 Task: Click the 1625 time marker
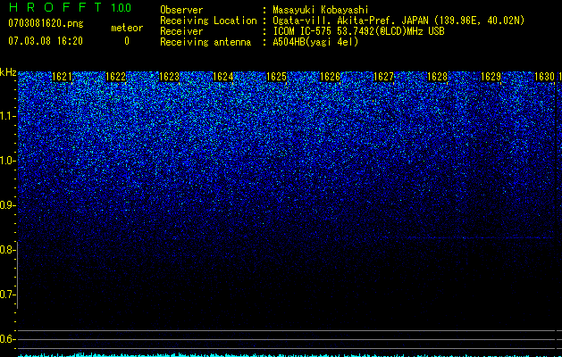(x=277, y=77)
